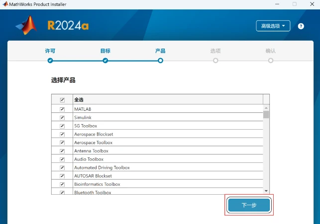Click the 5G Toolbox row text

86,126
